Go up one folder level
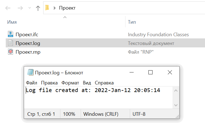 (38, 8)
